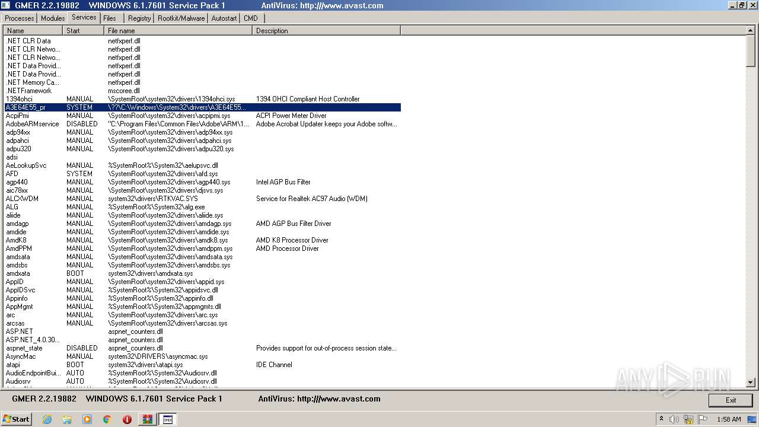Screen dimensions: 759x427
Task: Open the network status tray icon
Action: pyautogui.click(x=688, y=419)
